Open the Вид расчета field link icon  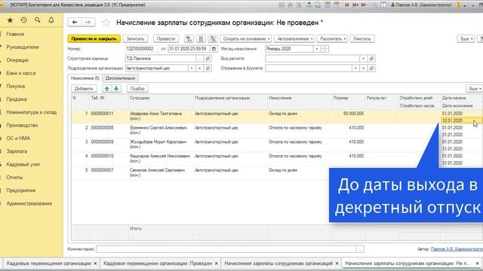coord(371,59)
